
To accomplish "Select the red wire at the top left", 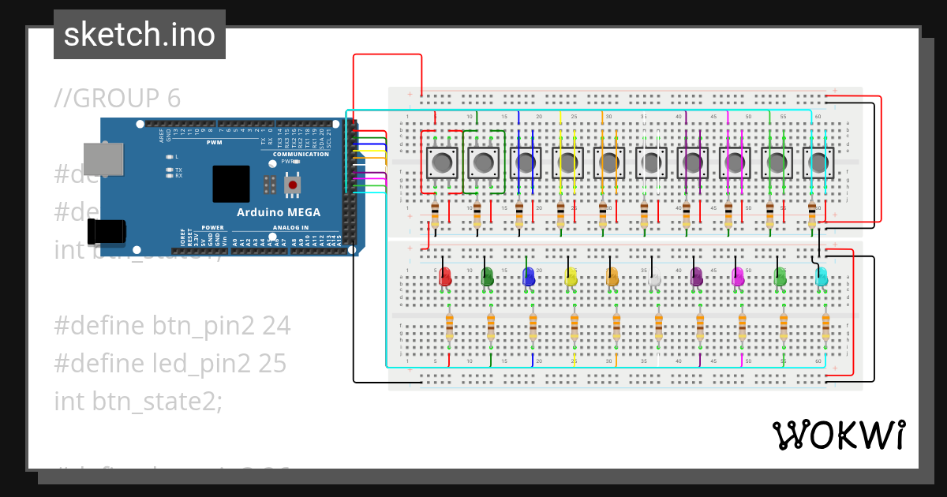I will [x=387, y=55].
